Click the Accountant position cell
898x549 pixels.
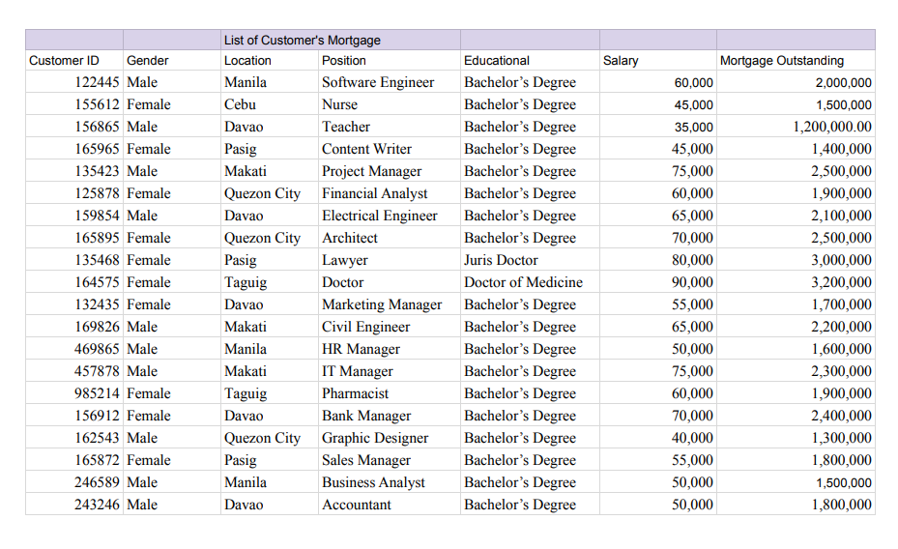[x=357, y=505]
